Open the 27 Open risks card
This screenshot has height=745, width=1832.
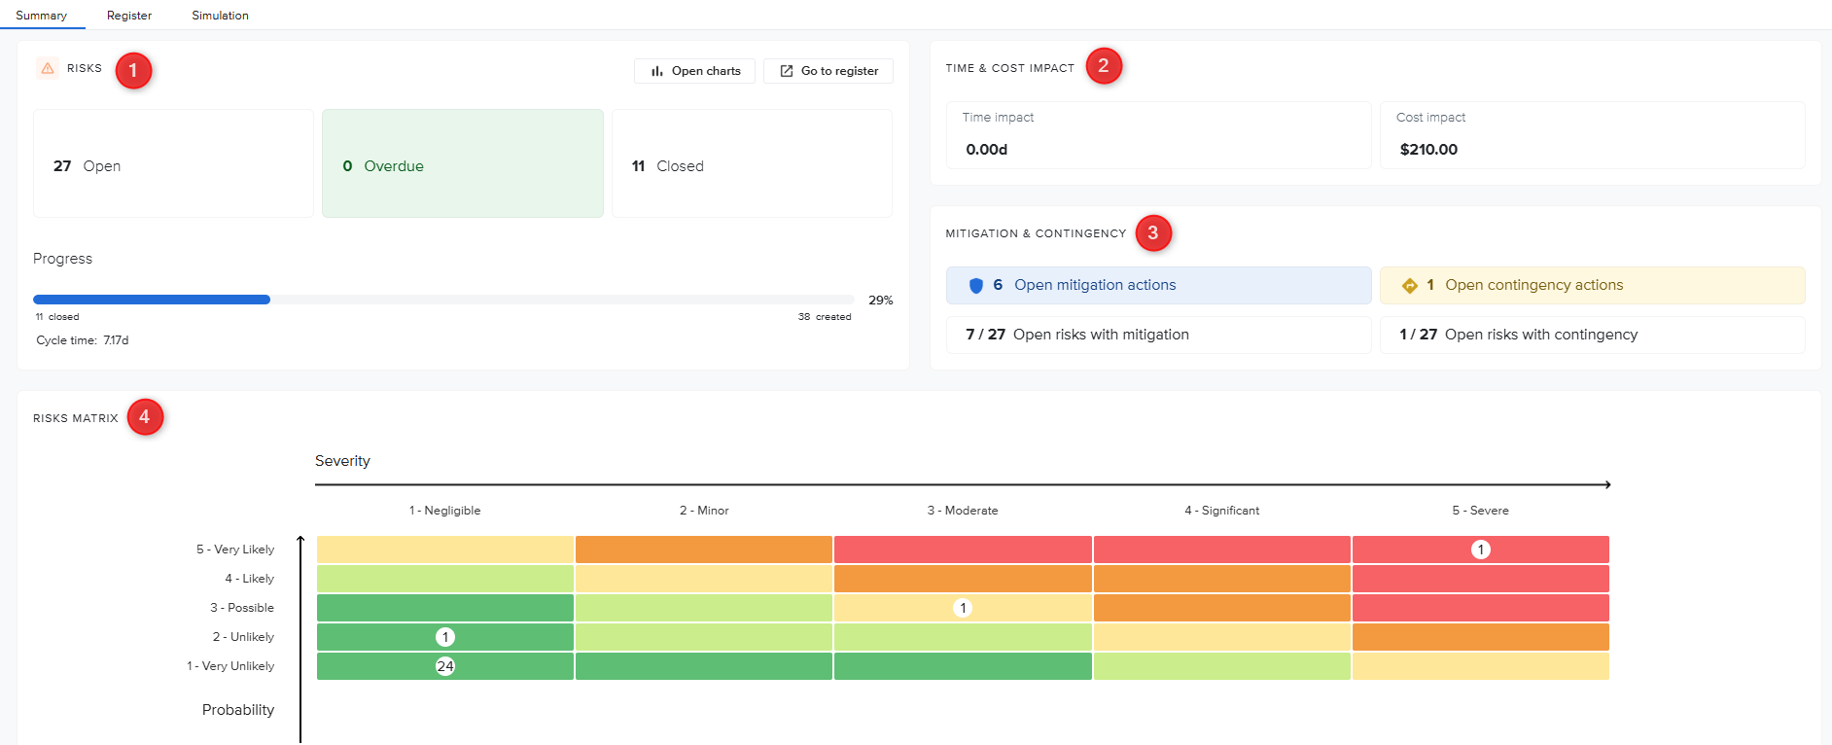tap(173, 163)
